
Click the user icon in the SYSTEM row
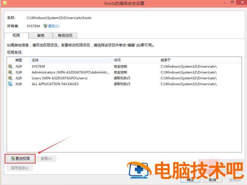tap(10, 66)
